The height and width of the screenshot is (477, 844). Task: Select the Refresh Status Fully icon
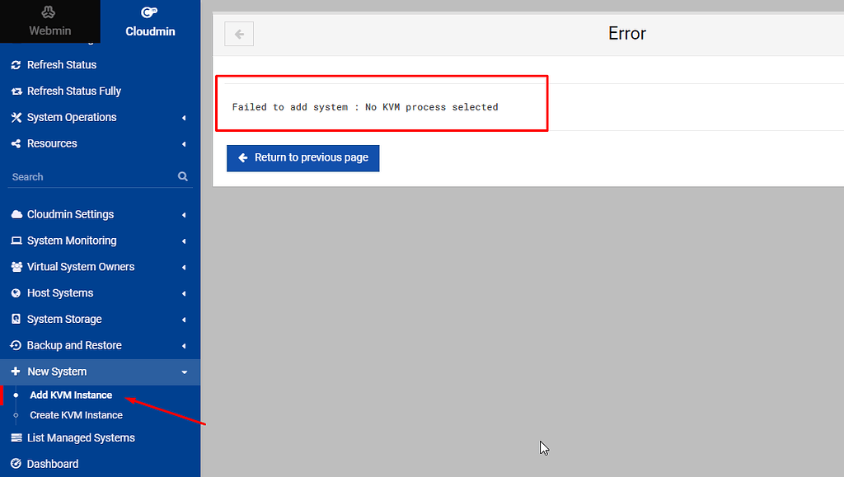coord(15,91)
